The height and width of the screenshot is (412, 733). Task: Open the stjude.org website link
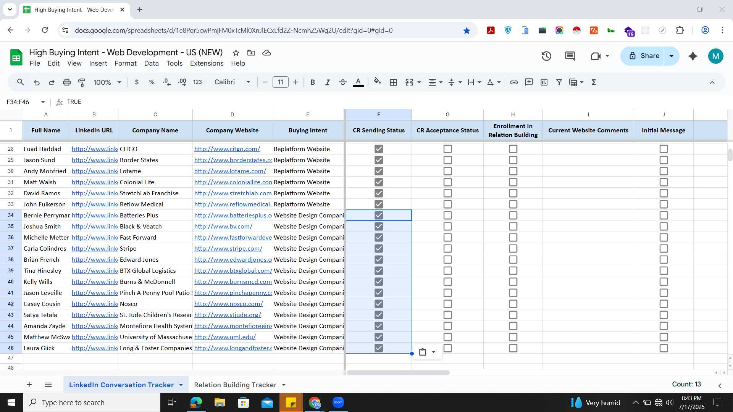228,315
